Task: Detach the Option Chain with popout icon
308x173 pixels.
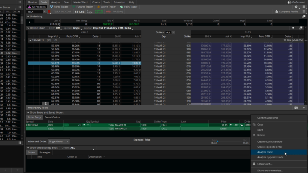Action: pyautogui.click(x=301, y=28)
